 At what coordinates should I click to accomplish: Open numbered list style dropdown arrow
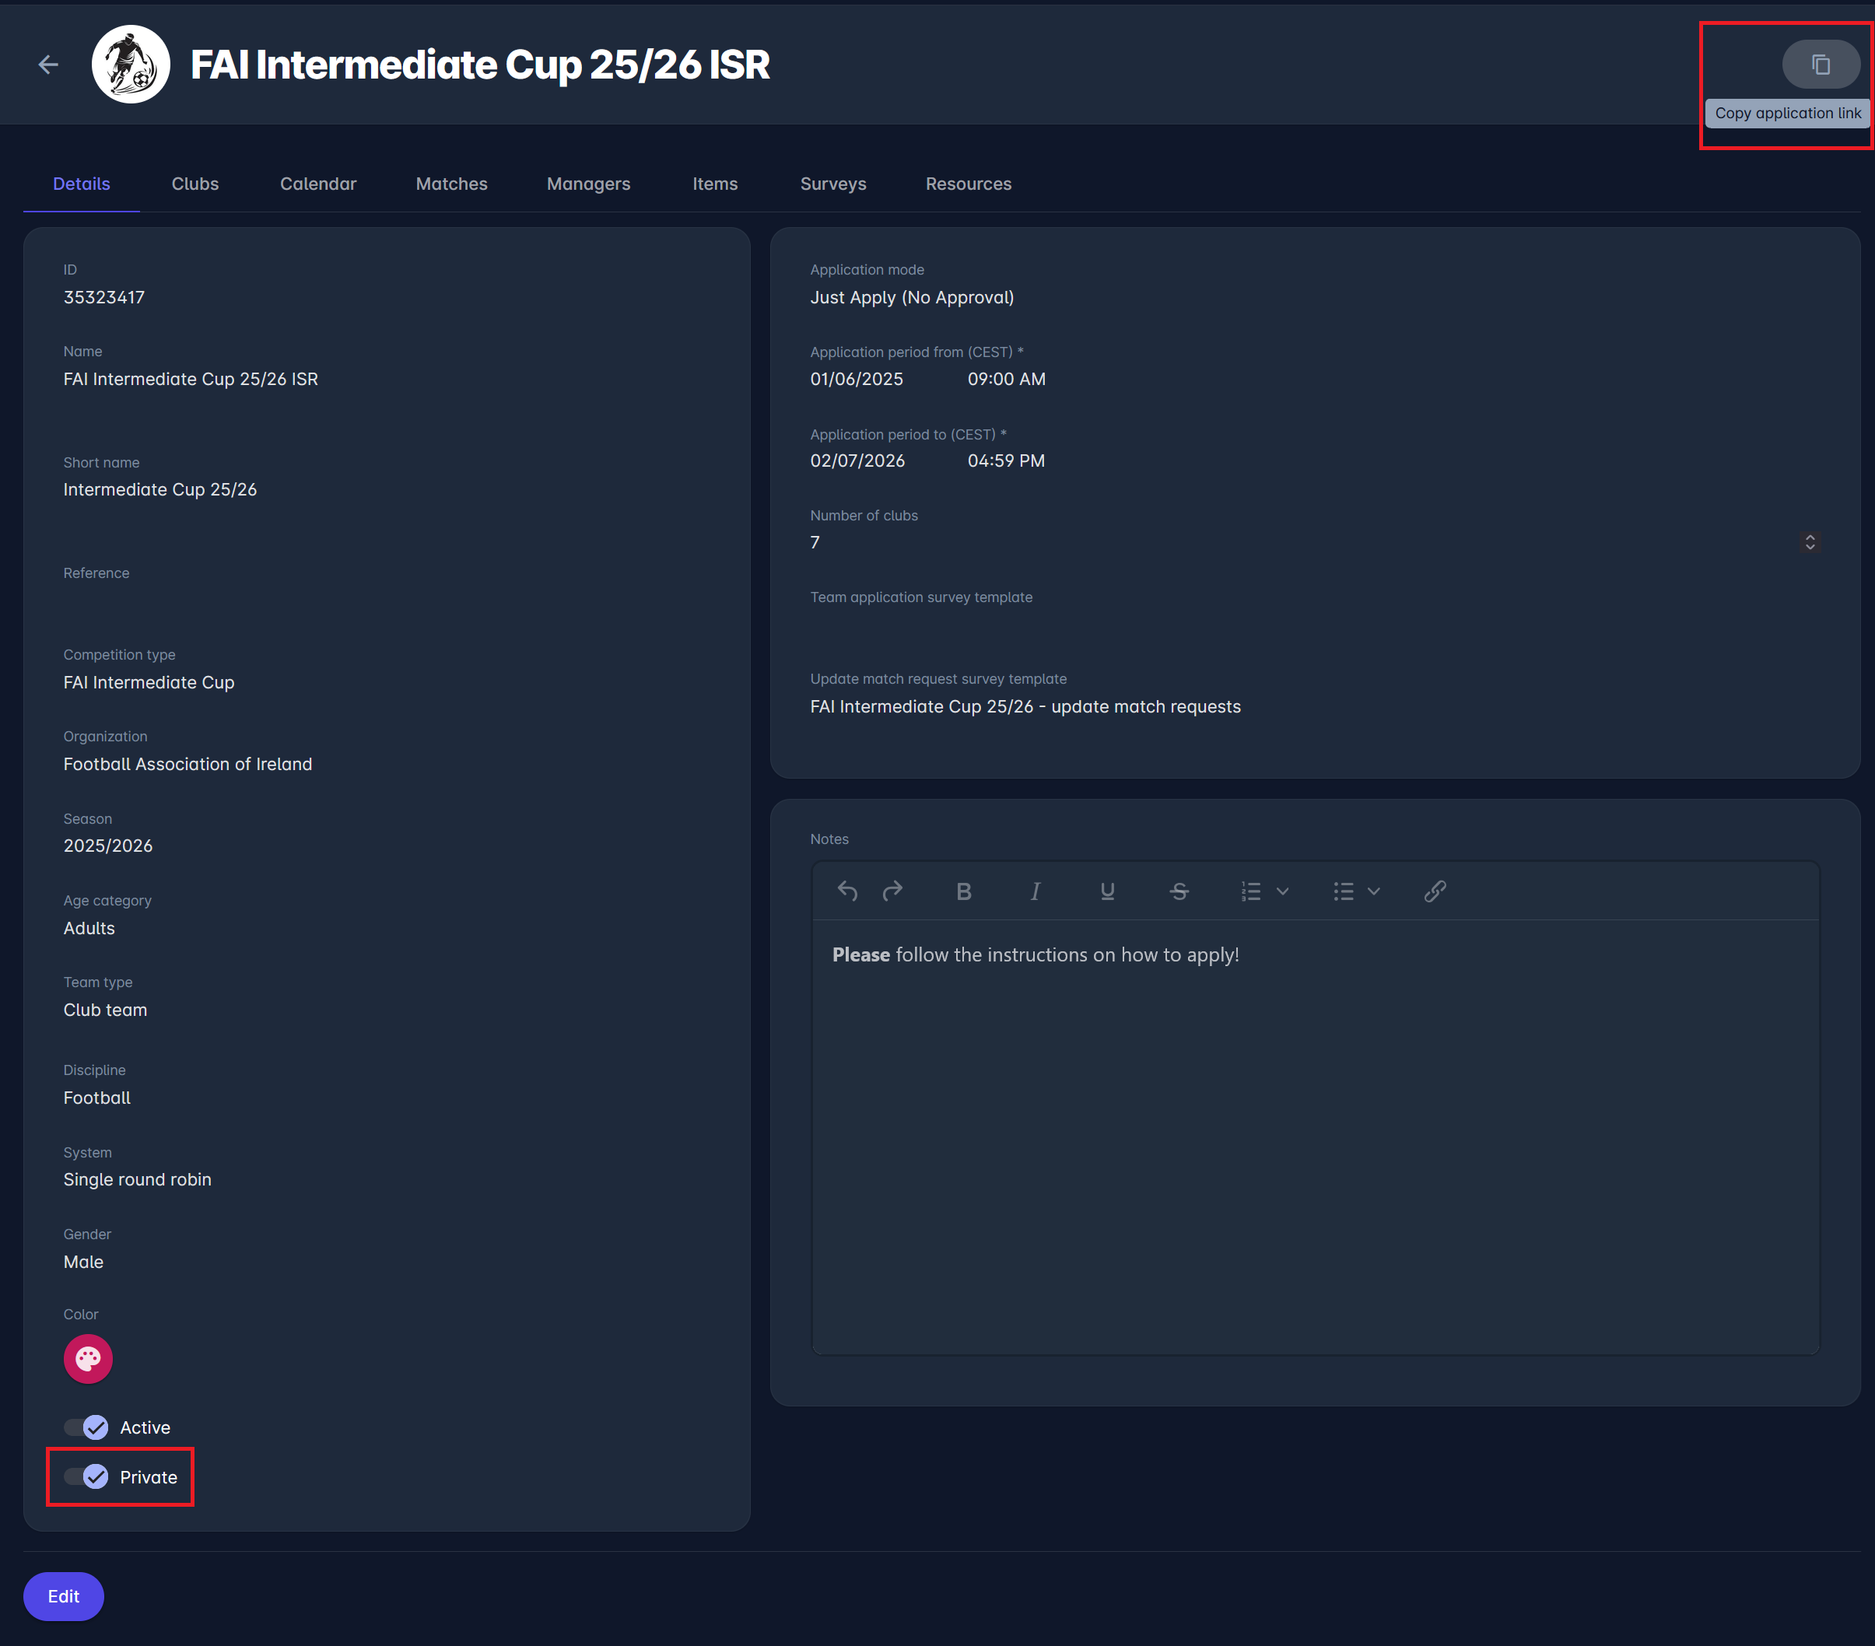coord(1284,891)
